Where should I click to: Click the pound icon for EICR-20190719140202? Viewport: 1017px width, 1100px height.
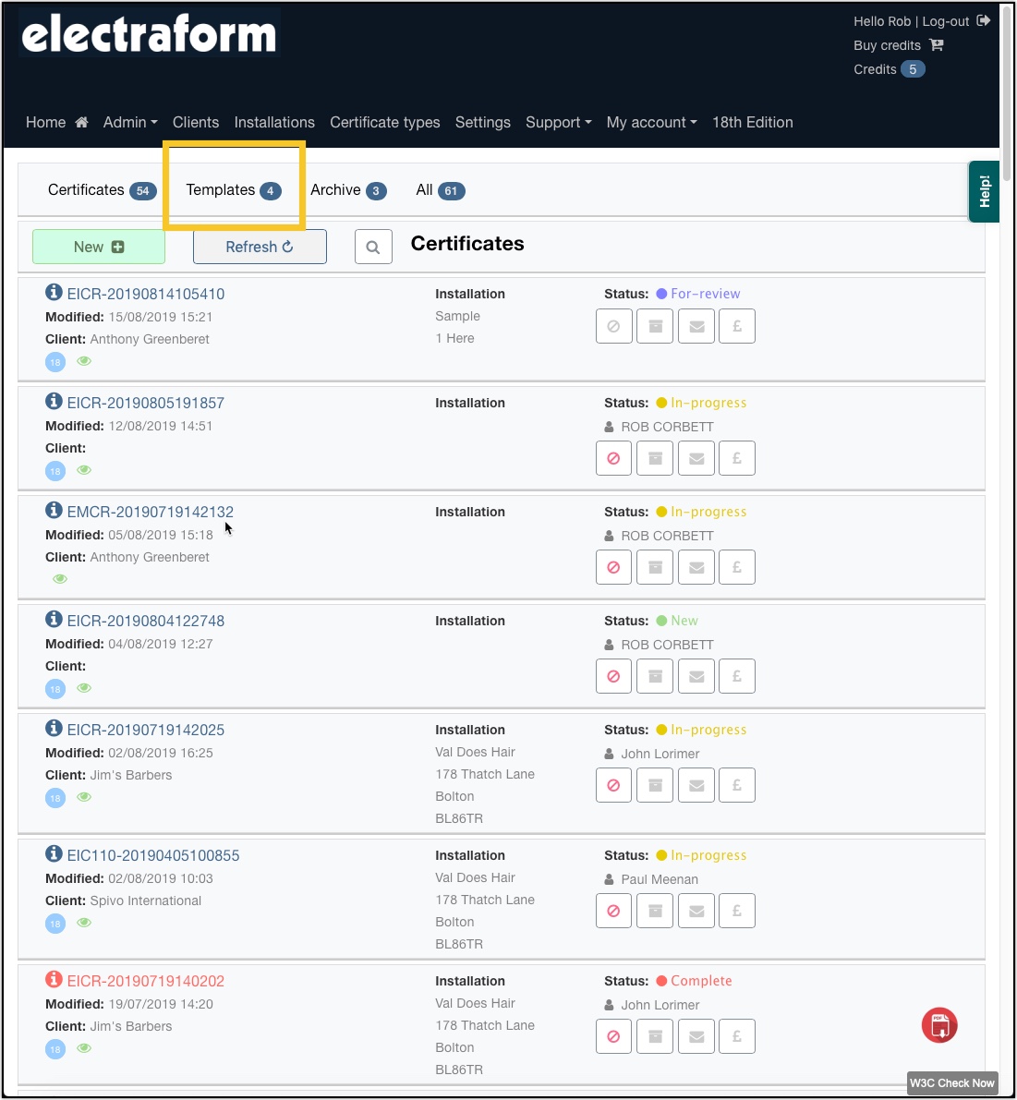pyautogui.click(x=737, y=1036)
